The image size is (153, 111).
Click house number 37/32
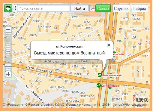[x=95, y=66]
